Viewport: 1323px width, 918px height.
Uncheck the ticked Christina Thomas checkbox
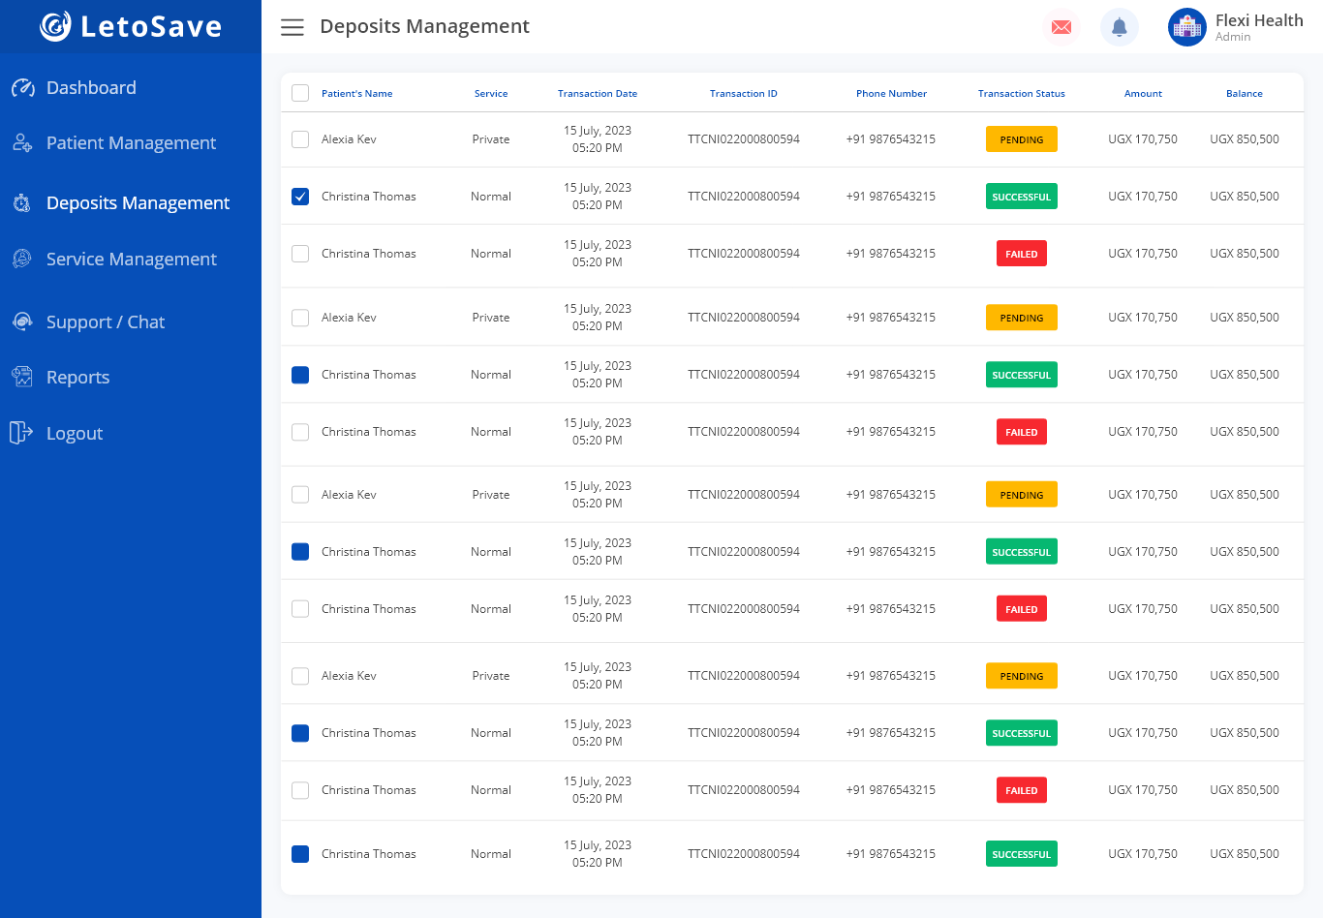point(300,197)
